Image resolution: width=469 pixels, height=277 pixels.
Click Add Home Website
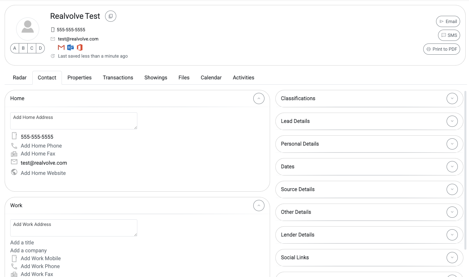click(43, 173)
